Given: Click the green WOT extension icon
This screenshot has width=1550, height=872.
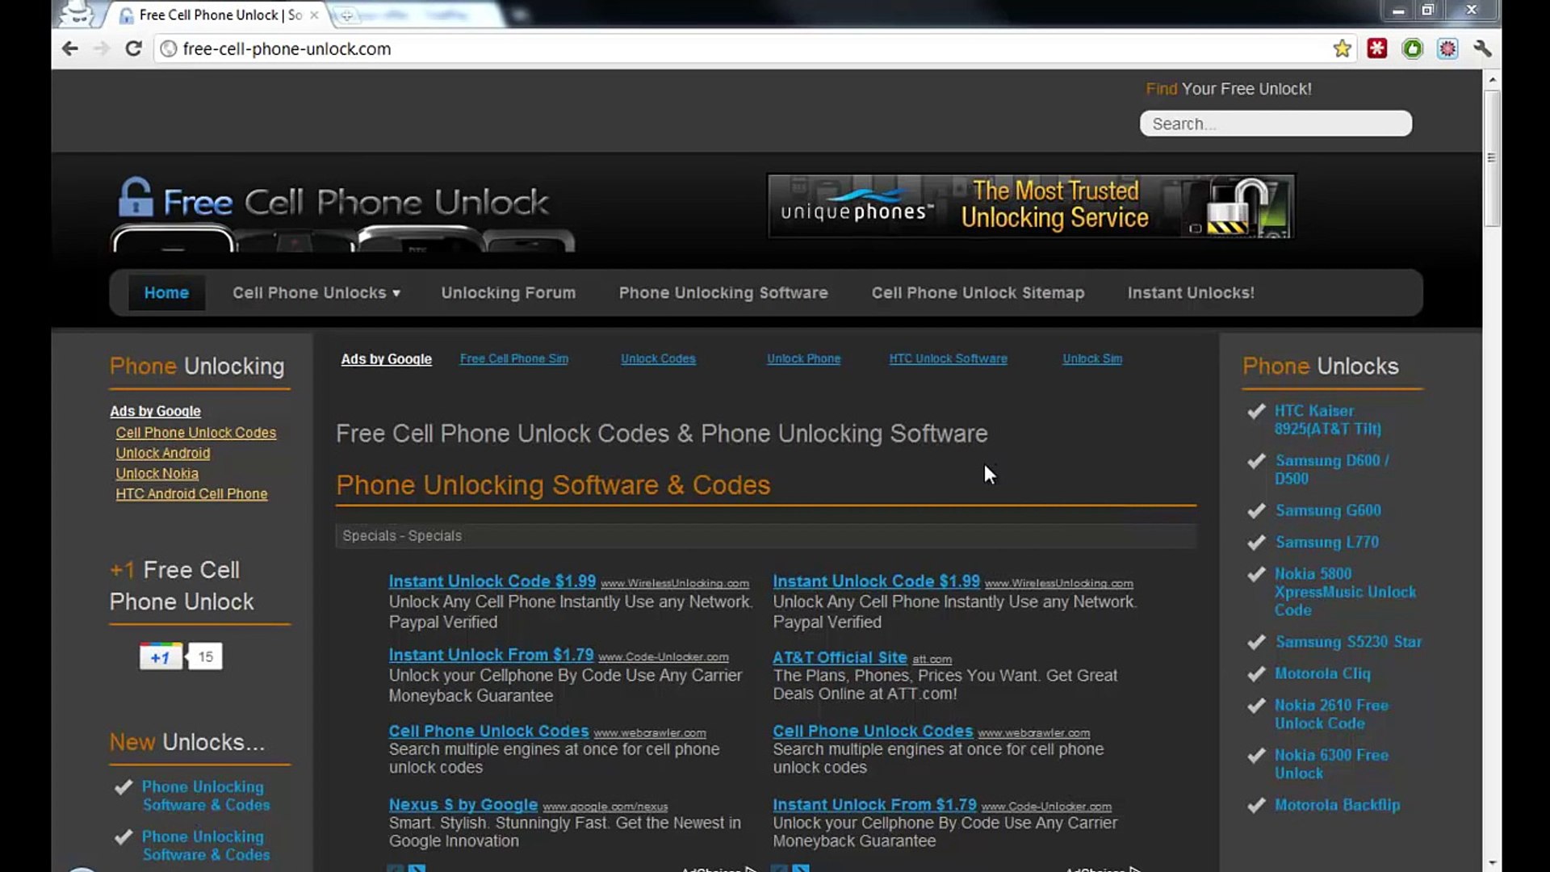Looking at the screenshot, I should (x=1412, y=48).
